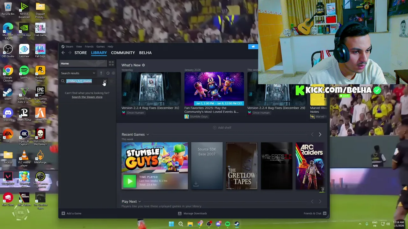Open the BELHA profile tab
Screen dimensions: 408x229
145,53
